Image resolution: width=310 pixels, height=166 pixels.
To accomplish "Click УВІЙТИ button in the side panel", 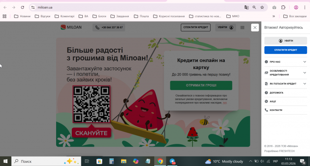I will 285,41.
